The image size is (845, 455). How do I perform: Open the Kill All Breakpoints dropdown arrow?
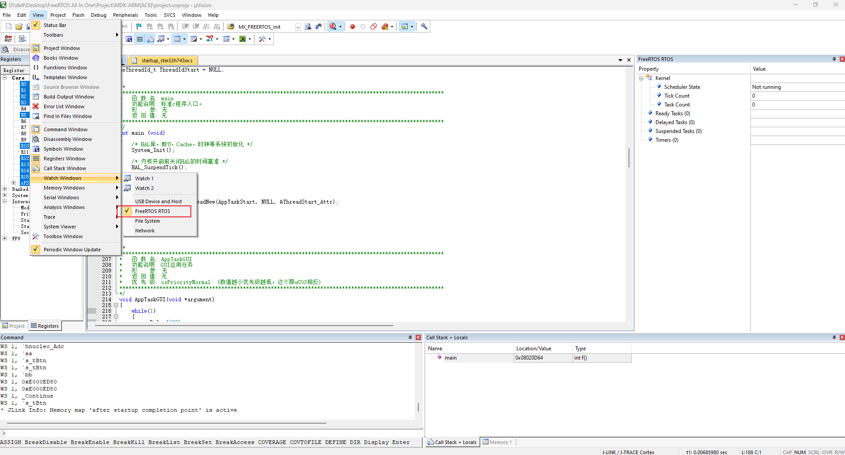pyautogui.click(x=392, y=27)
